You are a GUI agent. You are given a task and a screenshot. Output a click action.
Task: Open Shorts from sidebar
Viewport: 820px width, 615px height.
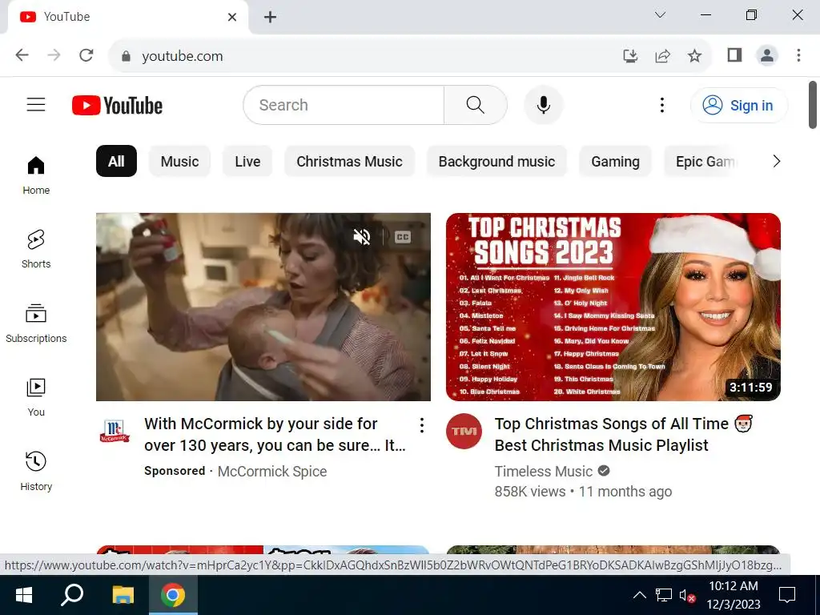36,250
